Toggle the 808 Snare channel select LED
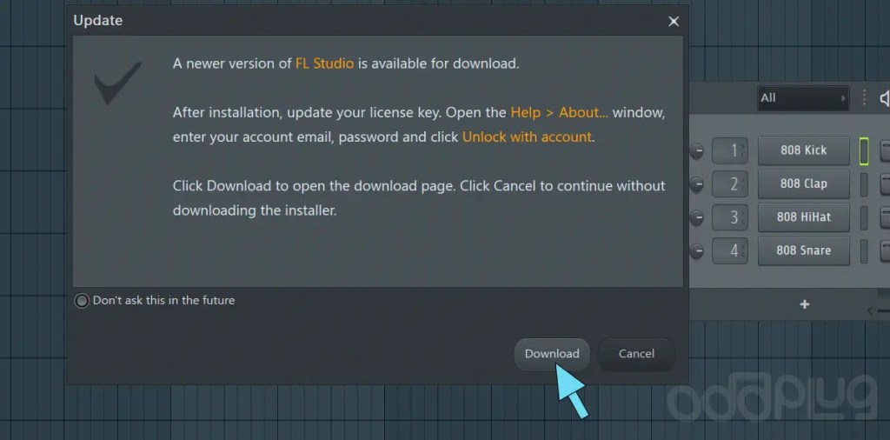 864,251
